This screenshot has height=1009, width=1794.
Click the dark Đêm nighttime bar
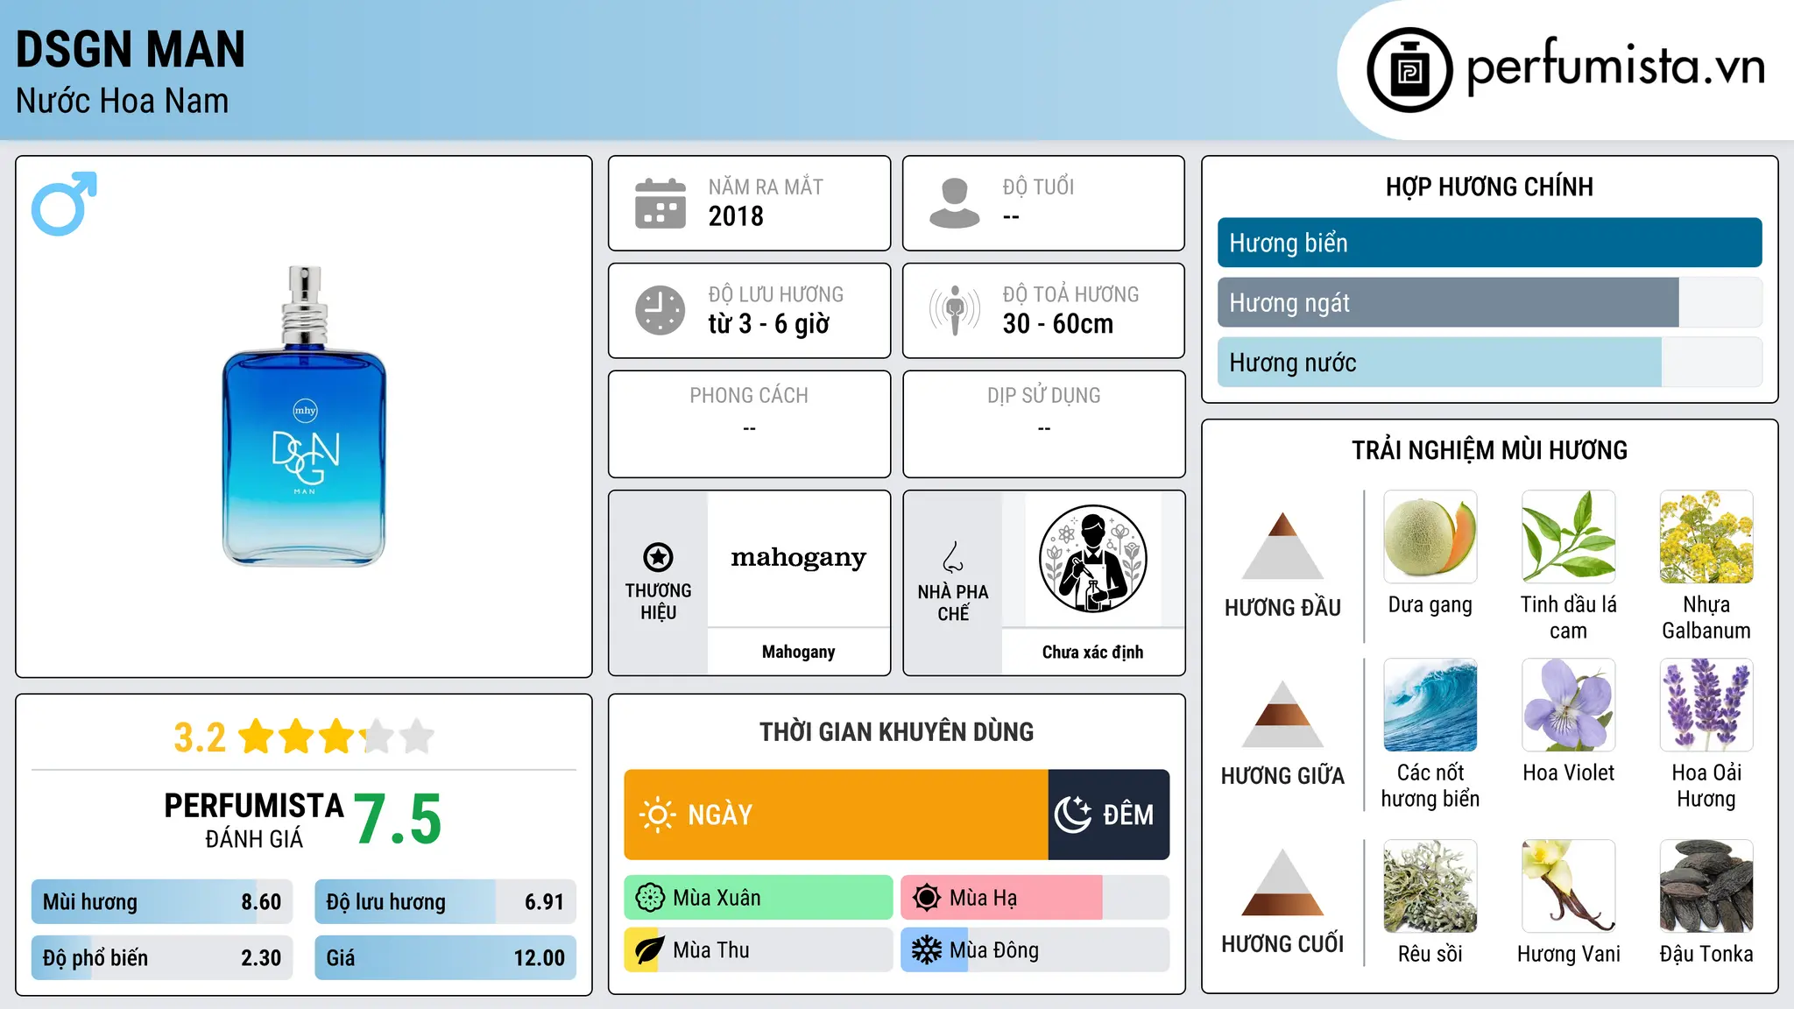tap(1108, 815)
